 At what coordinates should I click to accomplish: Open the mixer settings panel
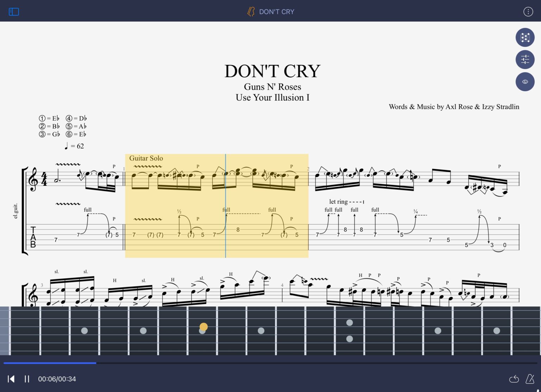tap(525, 59)
